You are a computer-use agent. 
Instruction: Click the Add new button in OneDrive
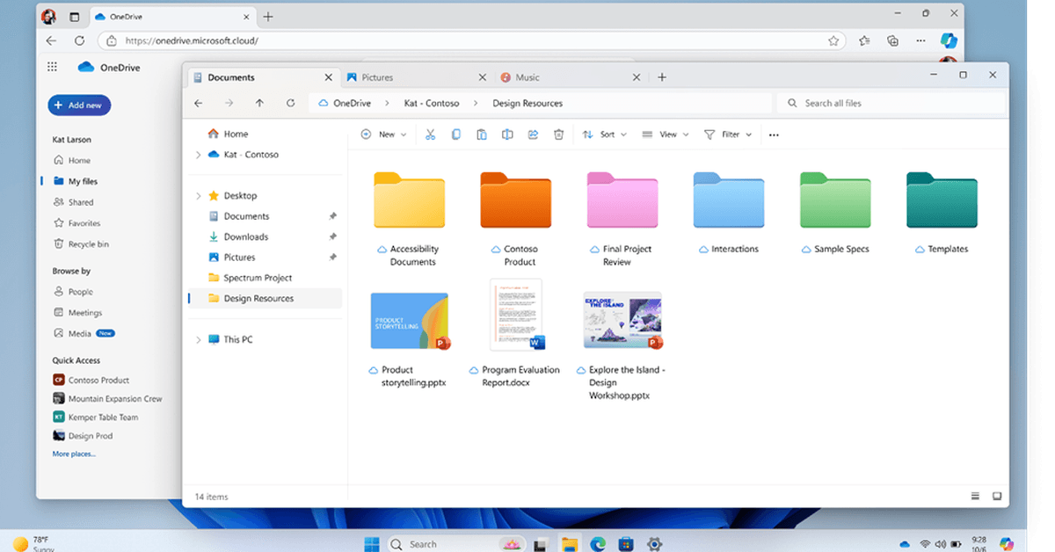pyautogui.click(x=79, y=105)
